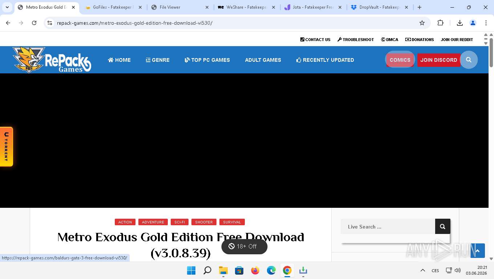Click the black search submit button

coord(442,226)
